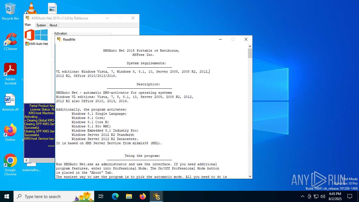The image size is (359, 202).
Task: Close the ReadMe window
Action: tap(246, 39)
